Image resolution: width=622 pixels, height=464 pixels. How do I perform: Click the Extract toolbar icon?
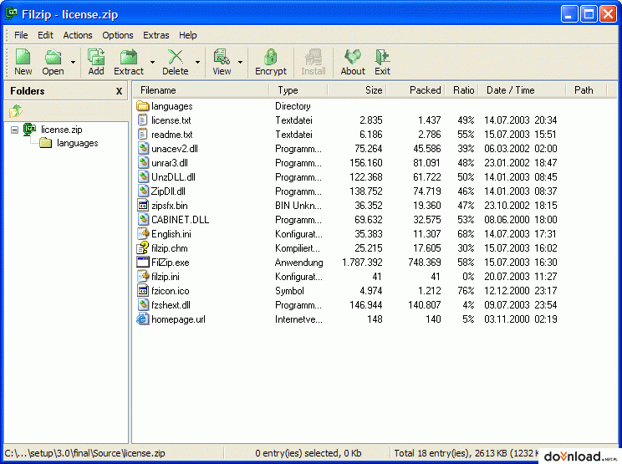[x=129, y=57]
